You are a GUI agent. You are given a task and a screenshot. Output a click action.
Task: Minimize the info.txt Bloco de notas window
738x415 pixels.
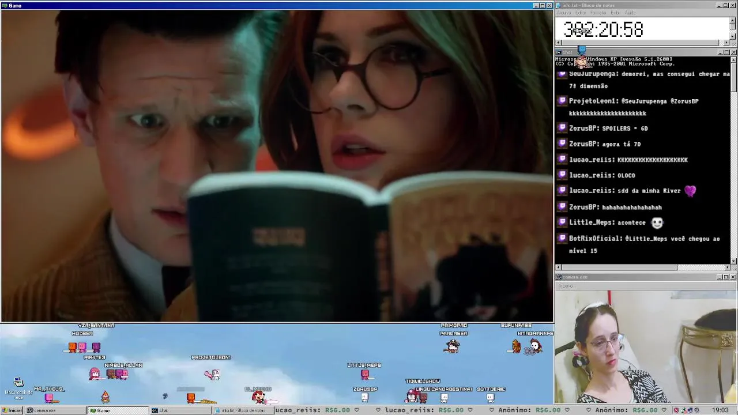pos(720,5)
